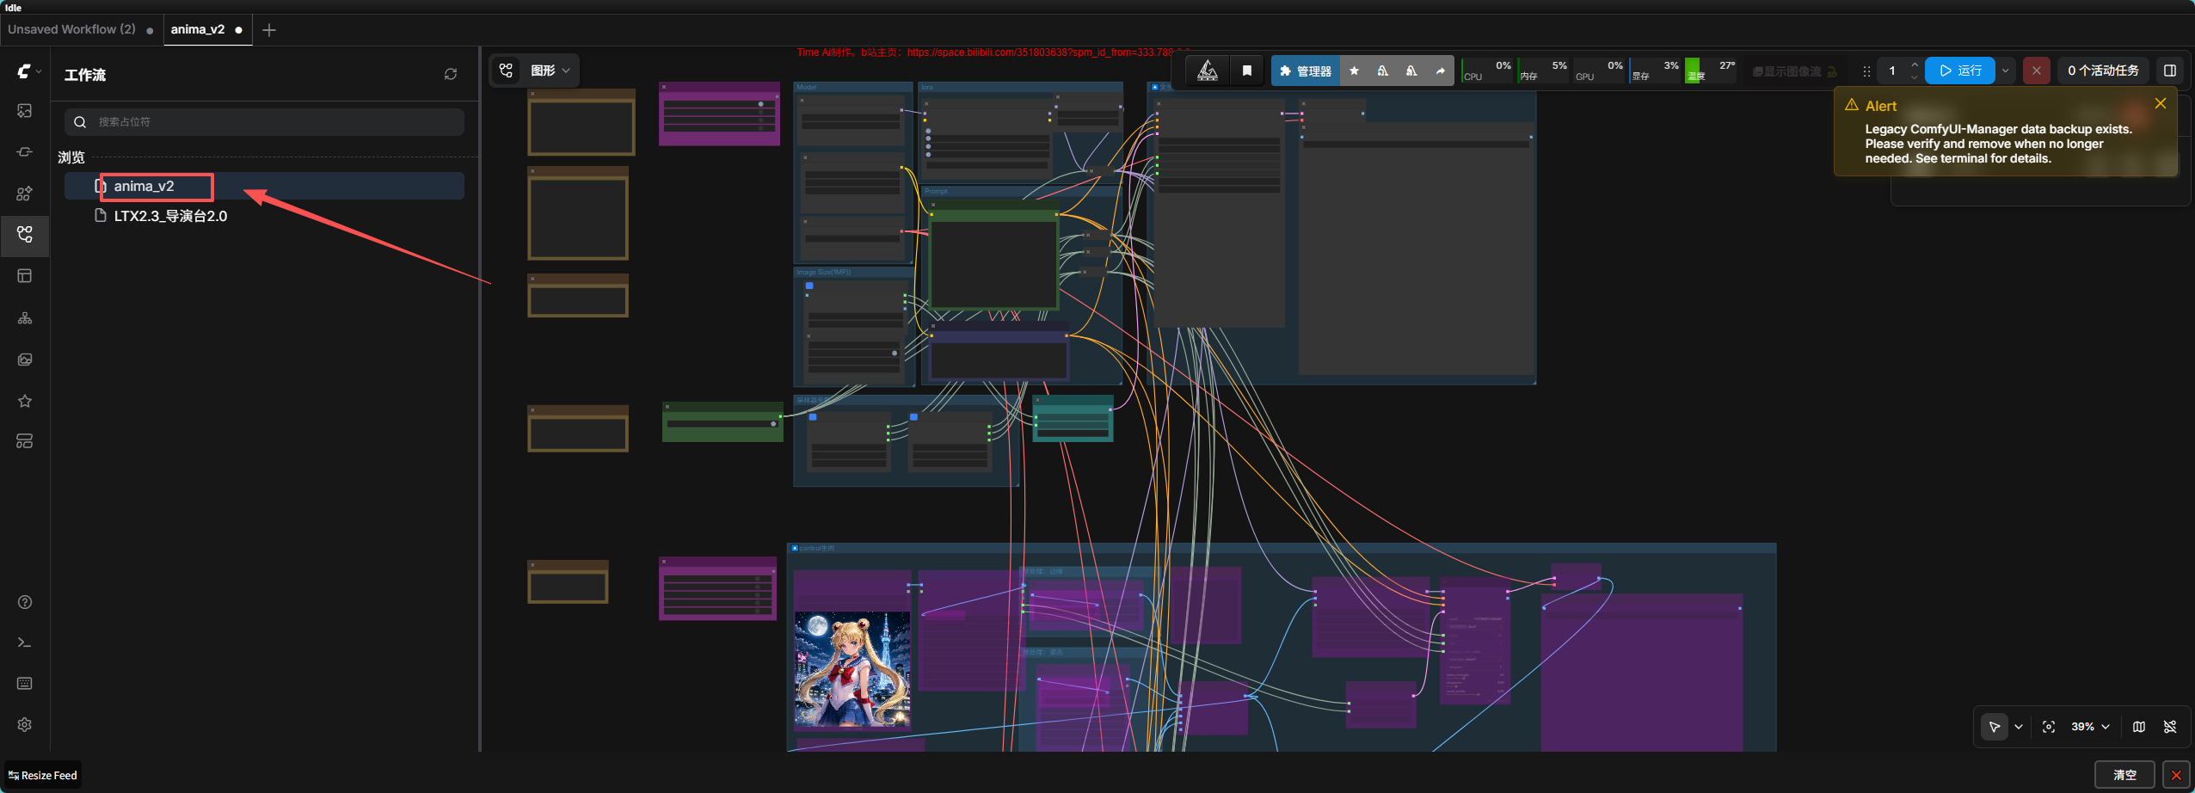The height and width of the screenshot is (793, 2195).
Task: Increase the batch count stepper
Action: pyautogui.click(x=1915, y=65)
